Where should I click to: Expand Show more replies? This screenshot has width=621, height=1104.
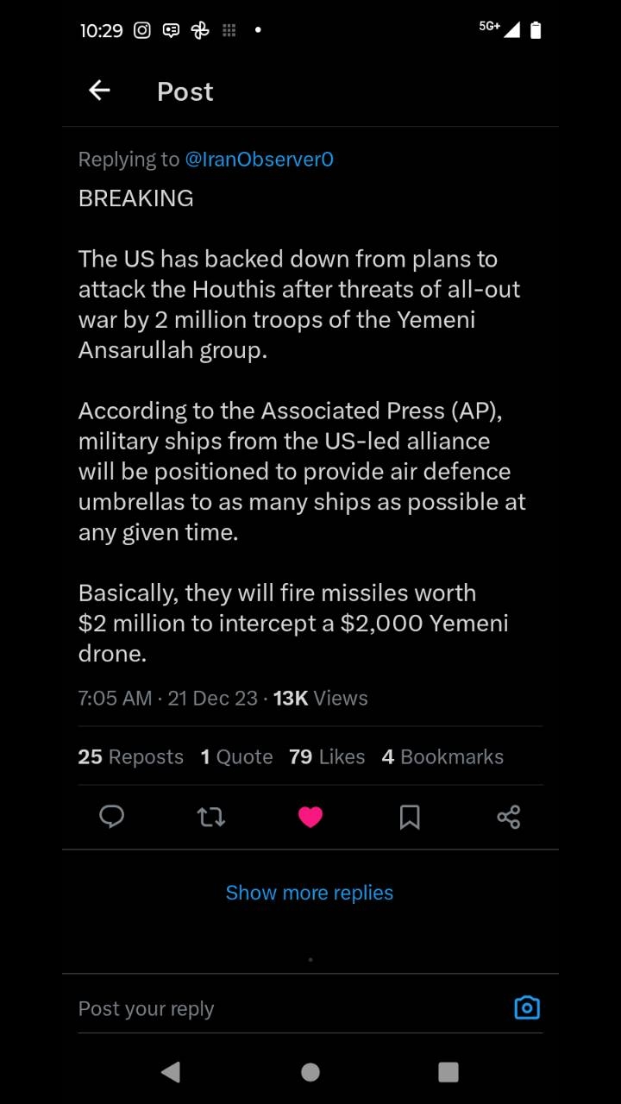coord(310,893)
